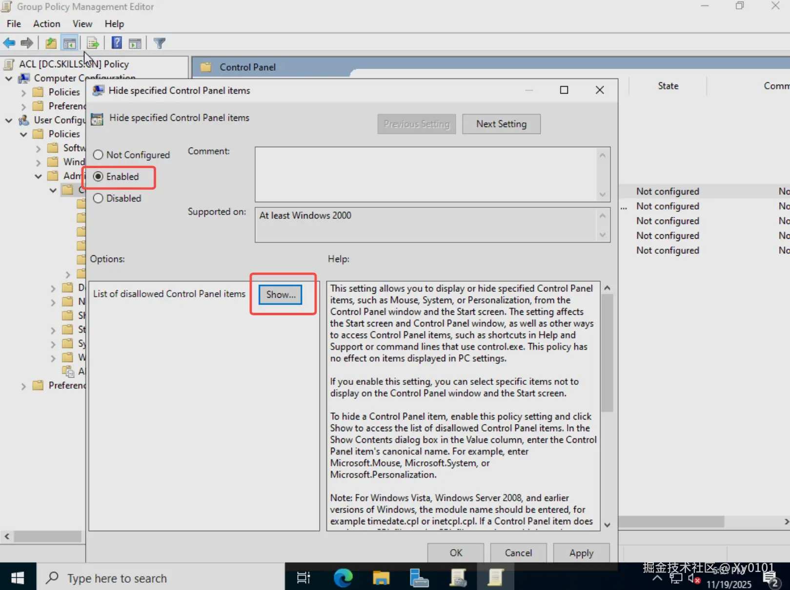Image resolution: width=790 pixels, height=590 pixels.
Task: Click the Help pane scroll-down arrow
Action: tap(607, 525)
